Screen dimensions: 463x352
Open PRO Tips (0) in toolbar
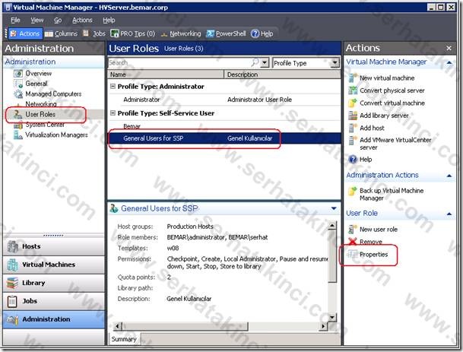(x=132, y=33)
